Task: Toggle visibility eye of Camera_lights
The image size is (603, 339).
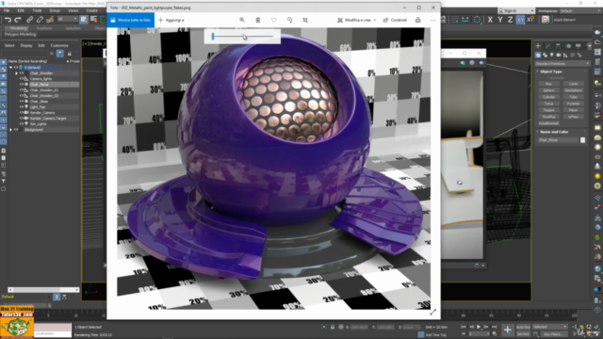Action: (x=22, y=78)
